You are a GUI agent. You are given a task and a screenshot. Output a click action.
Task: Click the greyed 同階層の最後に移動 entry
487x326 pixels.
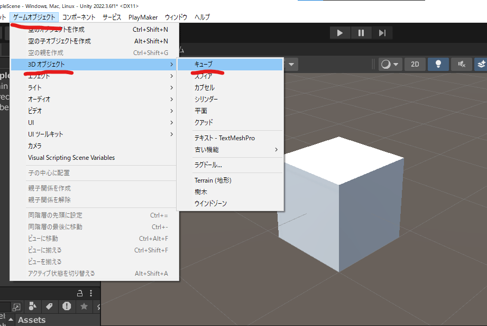(95, 227)
